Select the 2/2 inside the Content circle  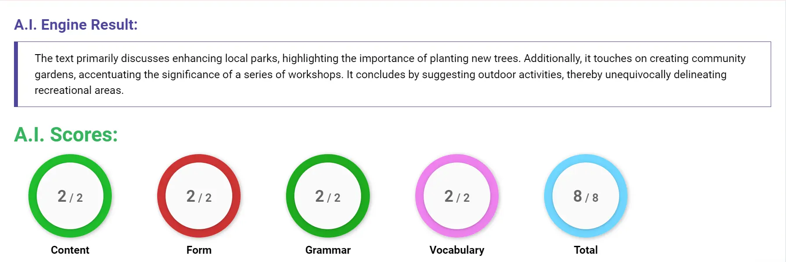pyautogui.click(x=70, y=196)
